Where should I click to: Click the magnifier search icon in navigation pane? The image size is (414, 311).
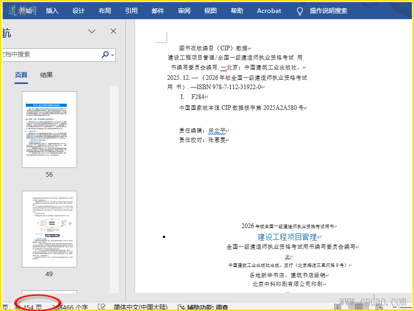coord(106,54)
